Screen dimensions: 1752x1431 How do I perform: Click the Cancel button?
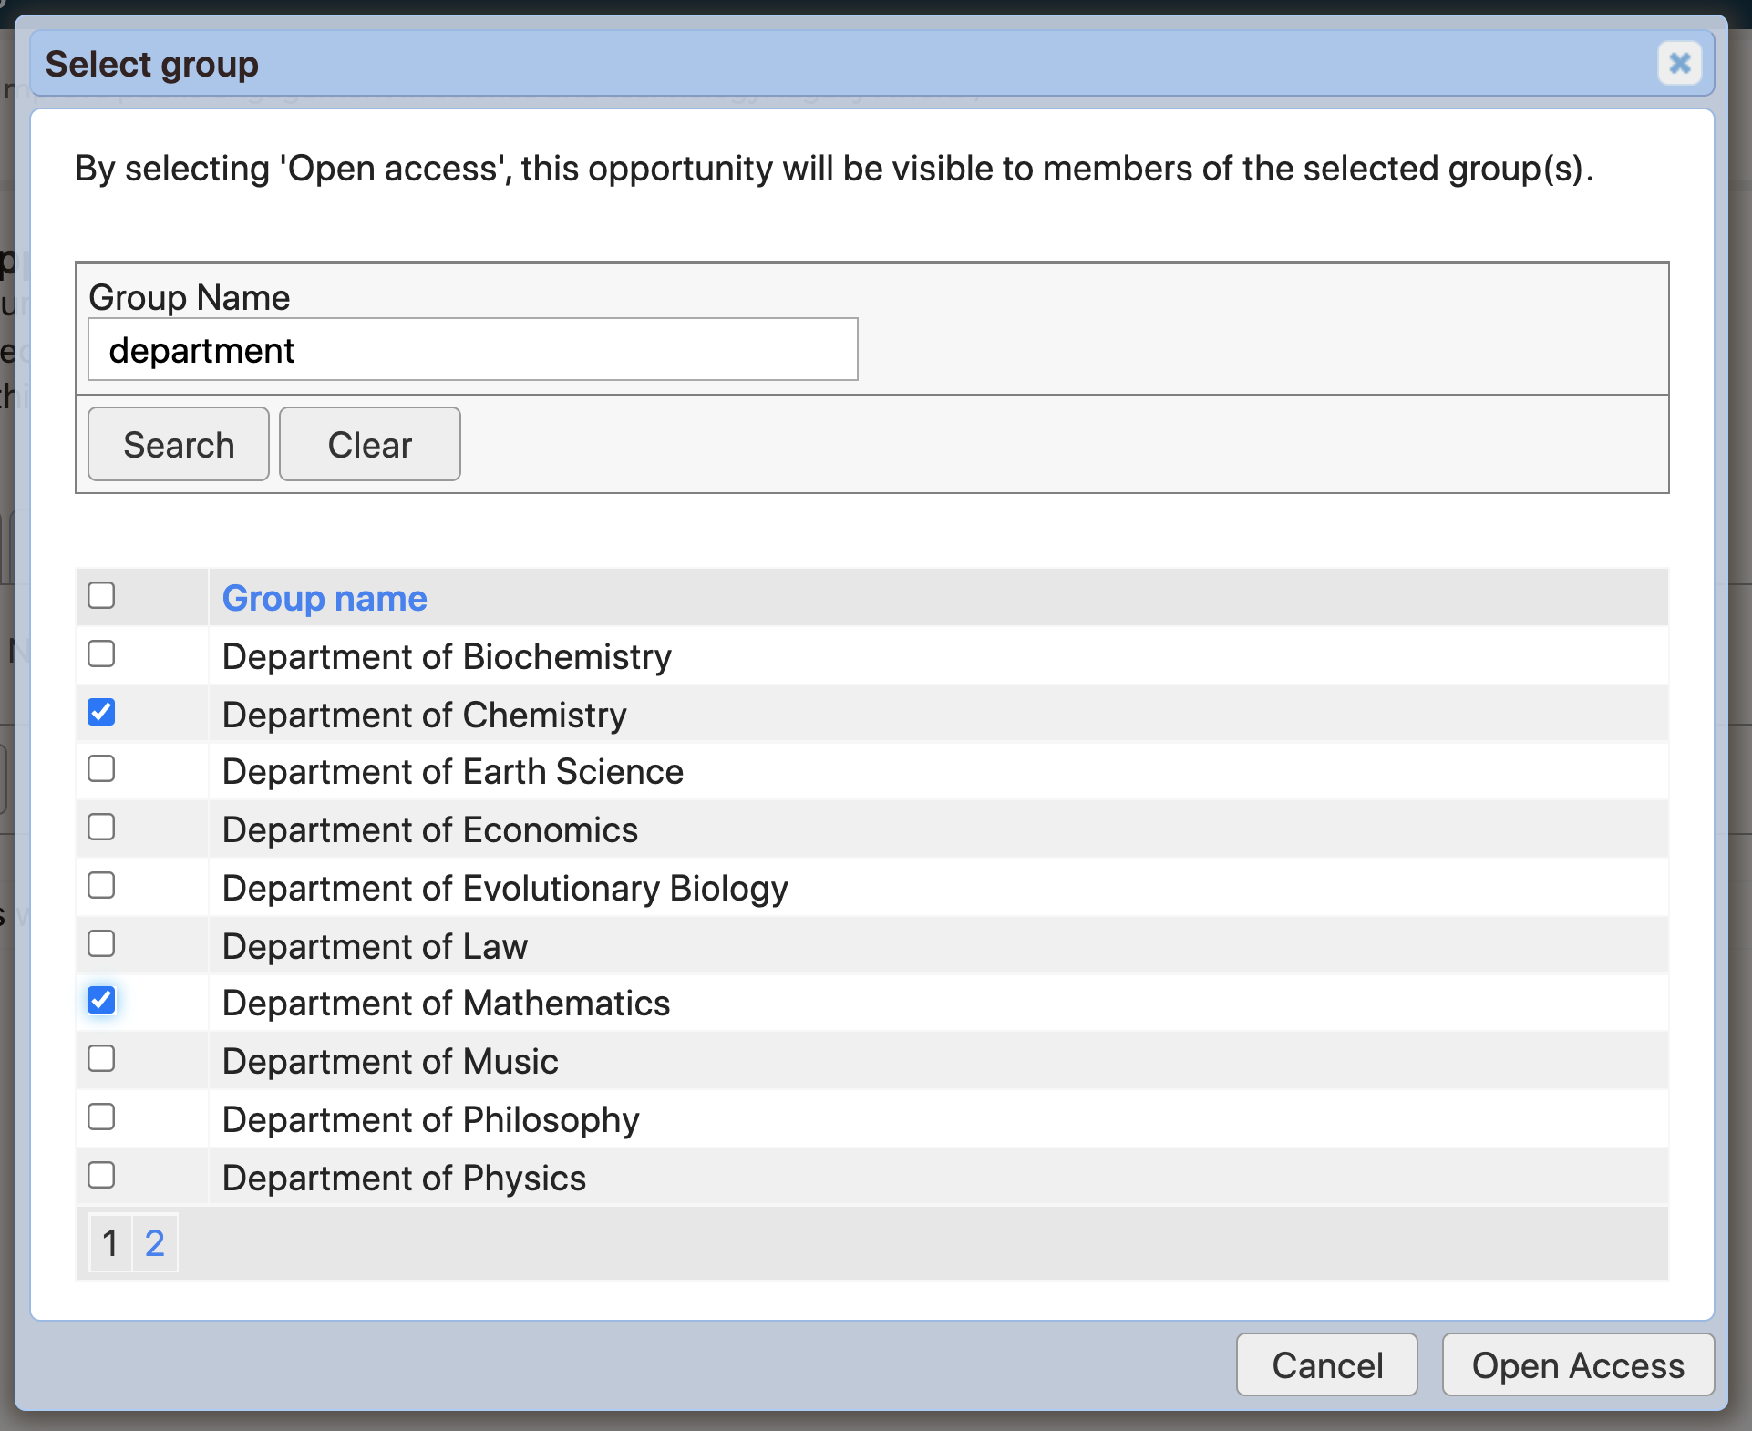pyautogui.click(x=1326, y=1365)
